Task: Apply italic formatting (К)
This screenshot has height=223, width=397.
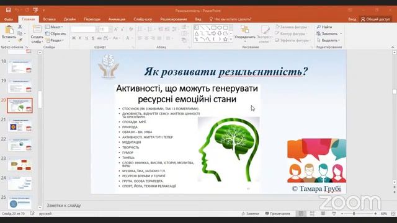Action: click(80, 38)
